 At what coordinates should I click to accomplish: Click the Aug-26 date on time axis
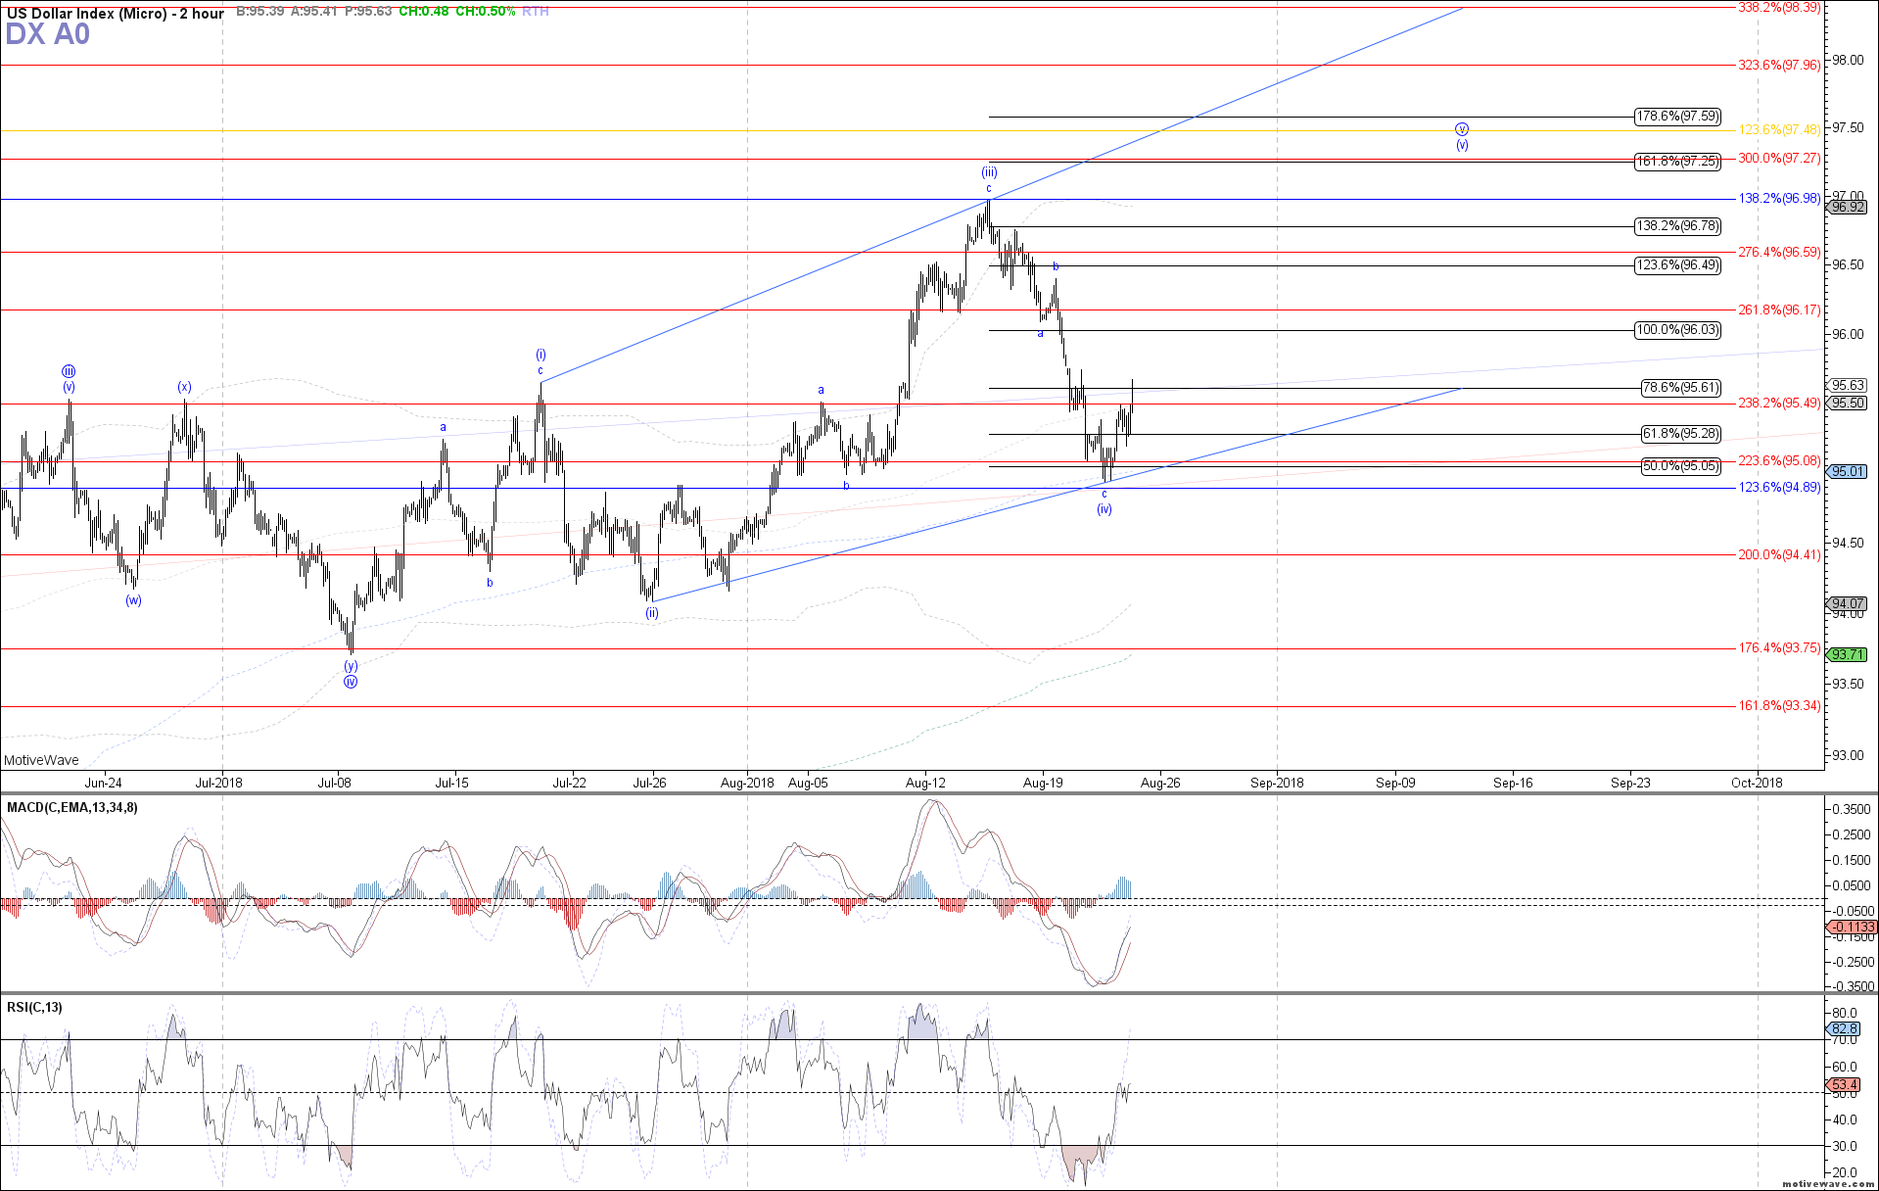[1160, 783]
